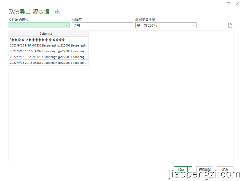Open the 分隔符 delimiter dropdown showing 逗号
The height and width of the screenshot is (181, 242).
pos(130,25)
